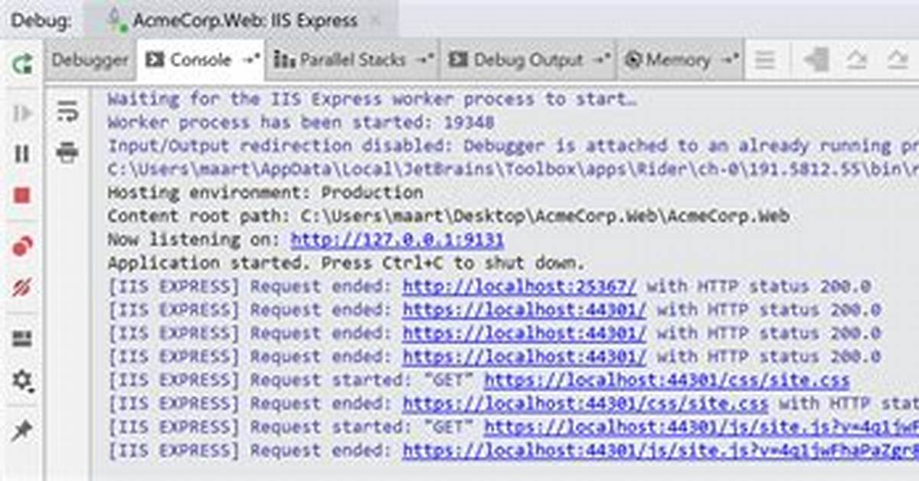
Task: Click the greyed-out left-pointing arrow toolbar icon
Action: 816,60
